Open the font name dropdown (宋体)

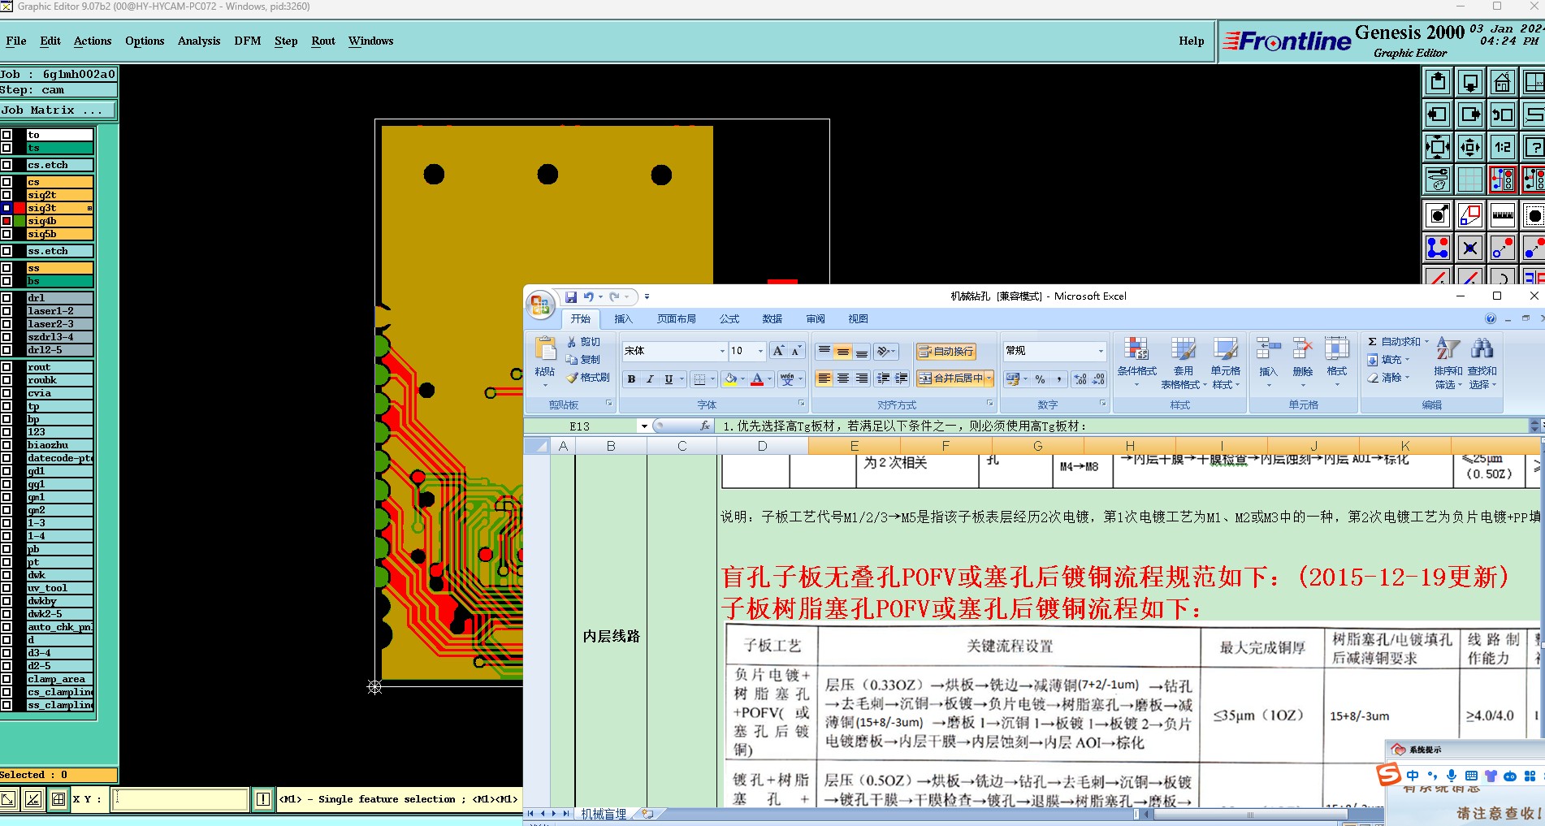pyautogui.click(x=722, y=351)
